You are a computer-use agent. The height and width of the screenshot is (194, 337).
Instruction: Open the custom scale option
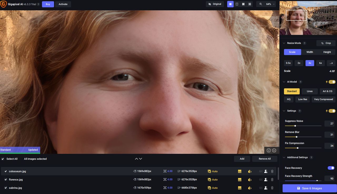pos(331,63)
